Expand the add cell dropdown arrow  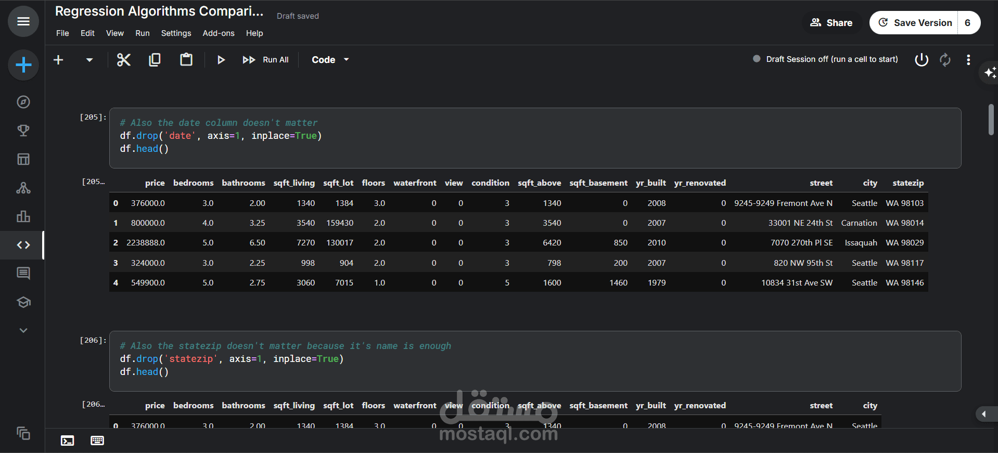(x=89, y=60)
